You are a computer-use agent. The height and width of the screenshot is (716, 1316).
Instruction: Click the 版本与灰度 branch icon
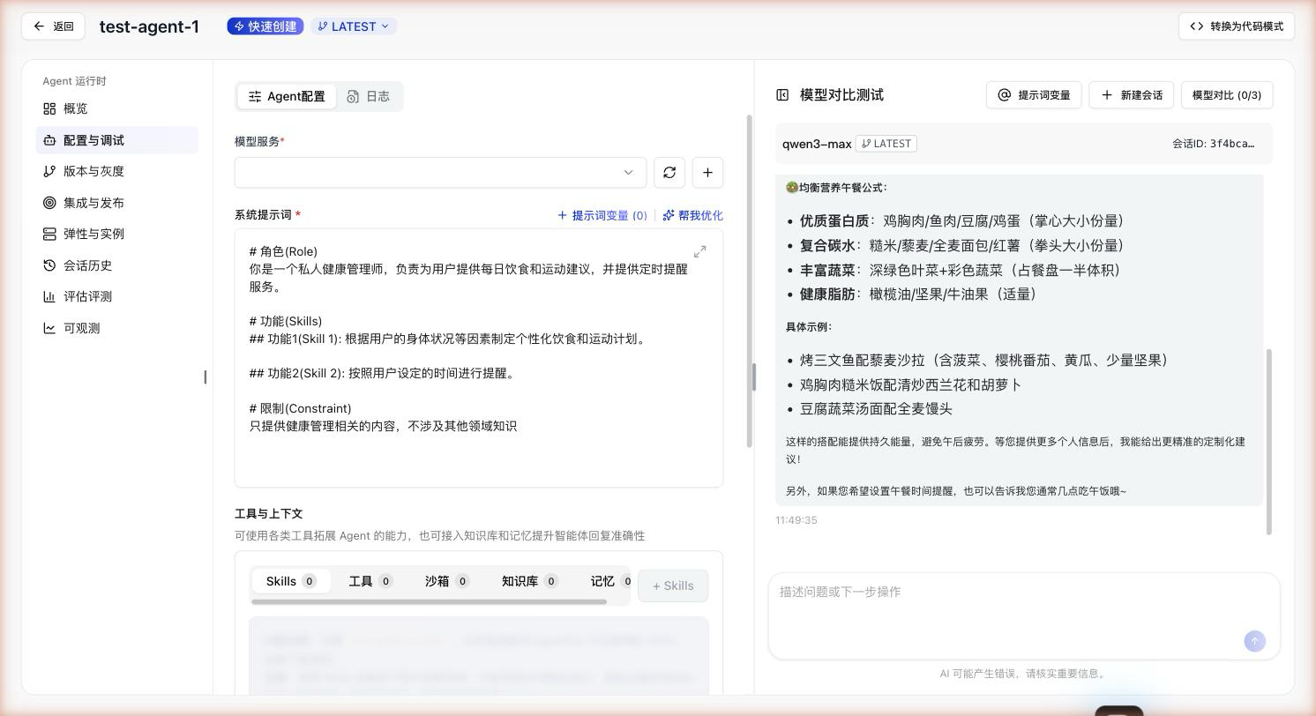pyautogui.click(x=49, y=171)
